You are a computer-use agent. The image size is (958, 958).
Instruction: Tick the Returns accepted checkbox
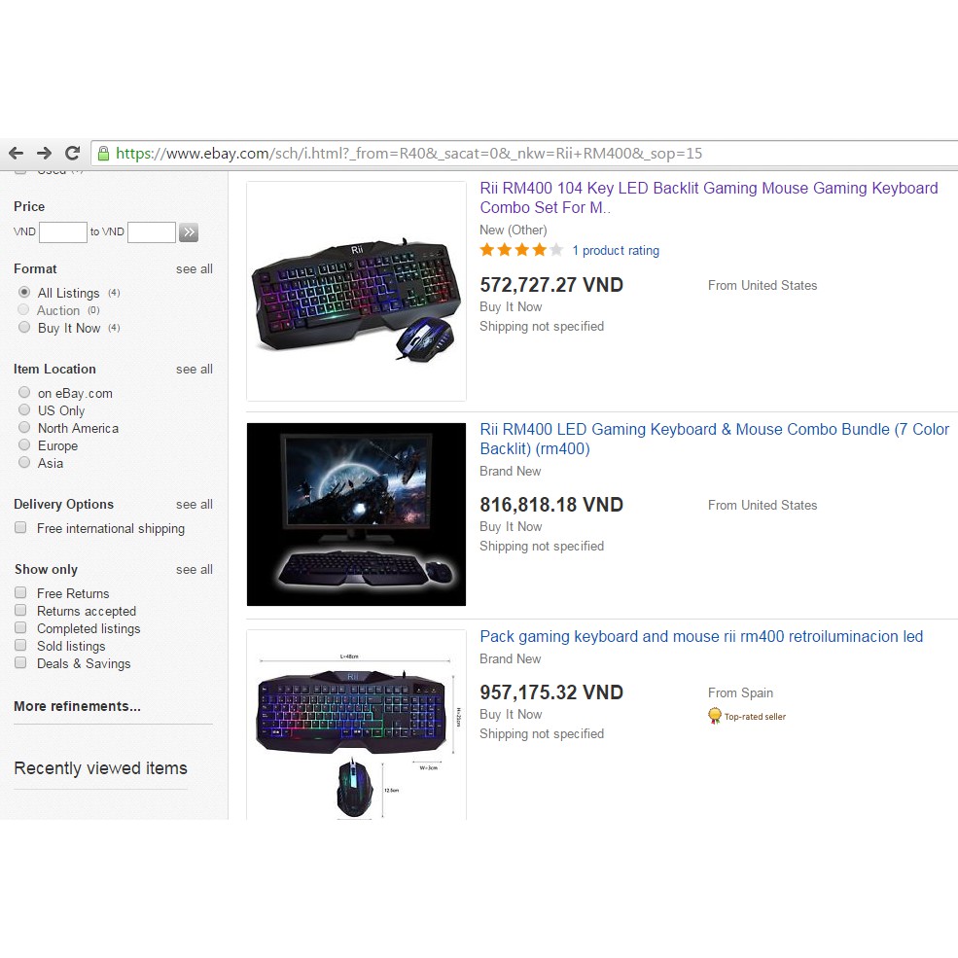pos(20,610)
